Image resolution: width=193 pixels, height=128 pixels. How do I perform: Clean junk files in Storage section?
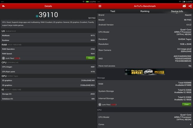(186, 104)
